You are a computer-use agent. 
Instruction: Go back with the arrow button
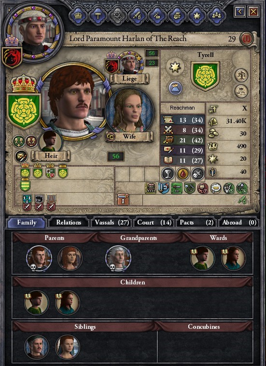(x=240, y=11)
